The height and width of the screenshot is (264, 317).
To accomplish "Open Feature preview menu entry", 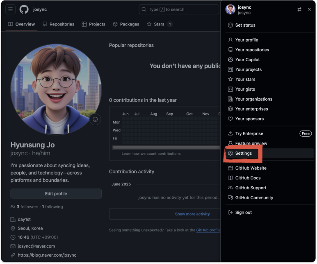I will click(x=270, y=143).
